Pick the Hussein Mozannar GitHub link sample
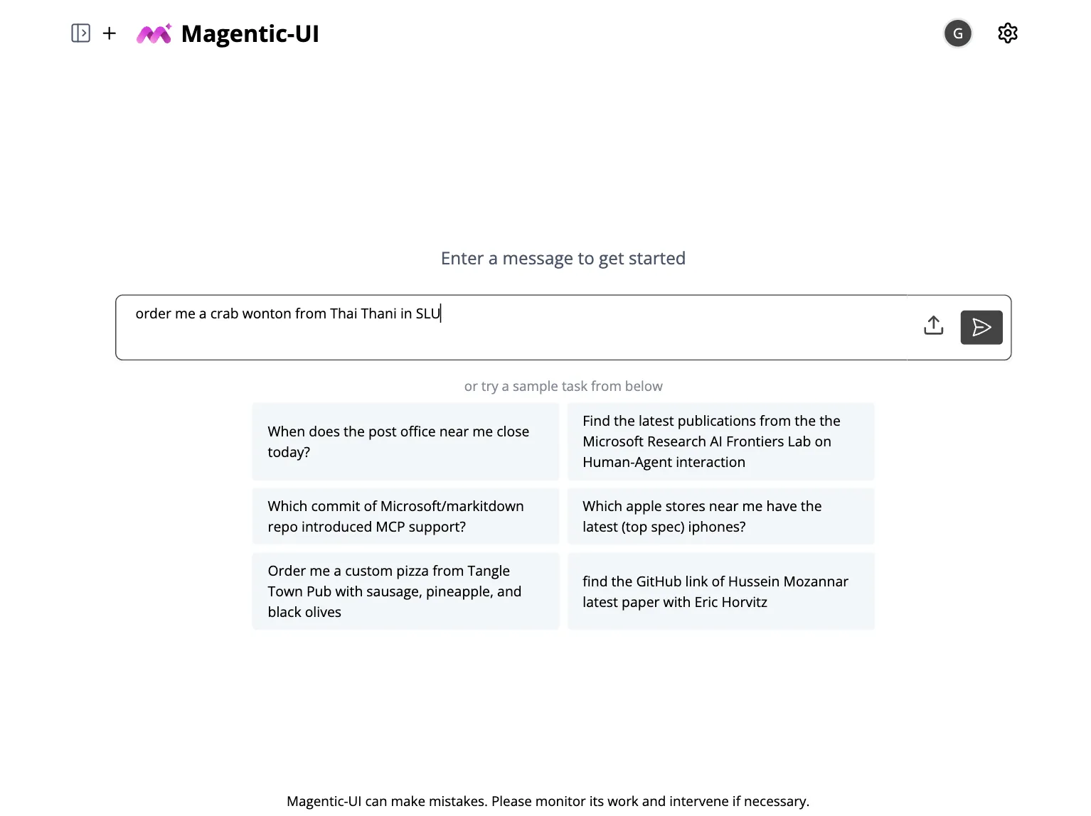 (720, 591)
